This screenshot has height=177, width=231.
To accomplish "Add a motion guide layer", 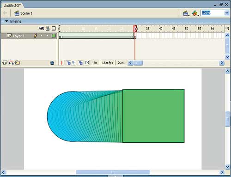I will 11,62.
